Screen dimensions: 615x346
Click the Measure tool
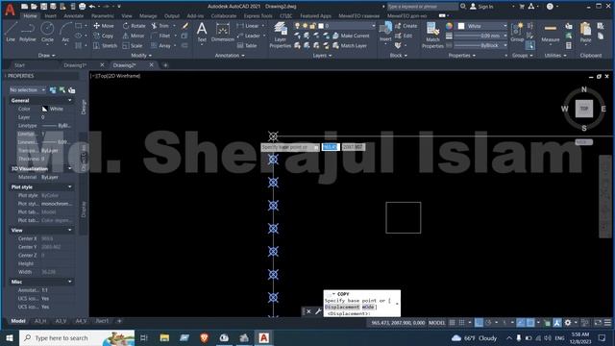pos(551,32)
